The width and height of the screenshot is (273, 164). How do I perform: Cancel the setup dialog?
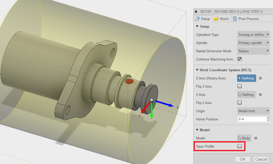click(261, 159)
